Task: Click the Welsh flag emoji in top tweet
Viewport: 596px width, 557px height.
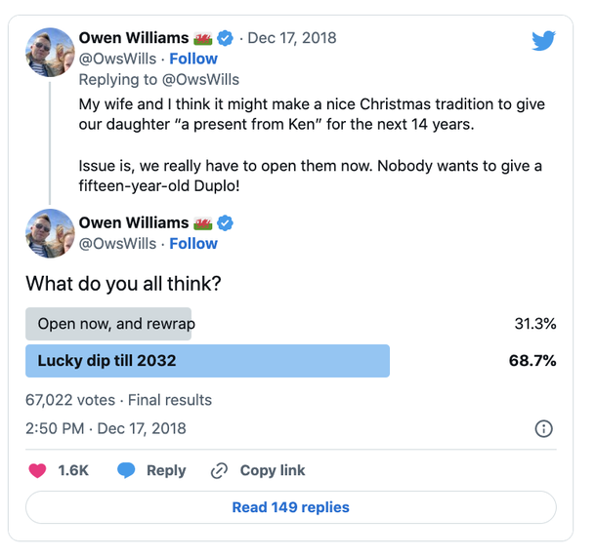Action: click(202, 38)
